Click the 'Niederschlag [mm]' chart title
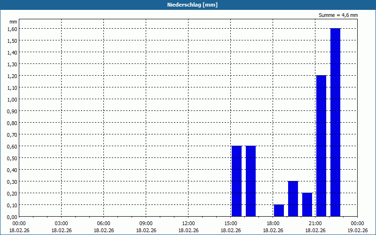 click(x=192, y=5)
